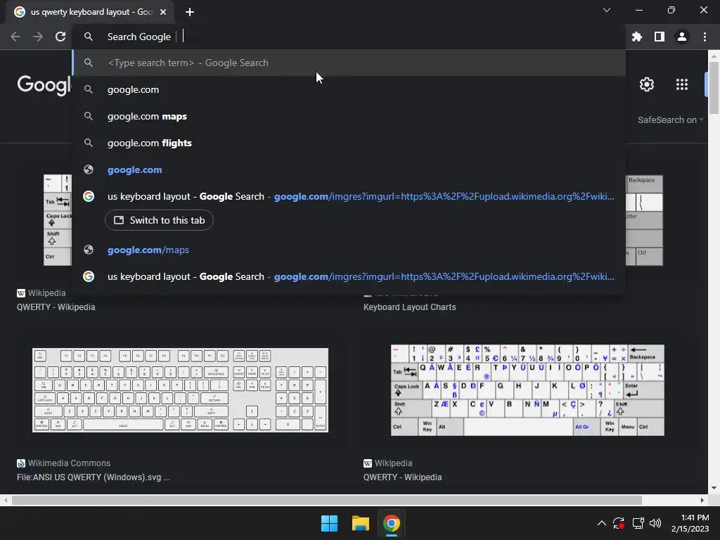Image resolution: width=720 pixels, height=540 pixels.
Task: Open 'QWERTY - Wikipedia' result below colored keyboard
Action: click(x=402, y=477)
